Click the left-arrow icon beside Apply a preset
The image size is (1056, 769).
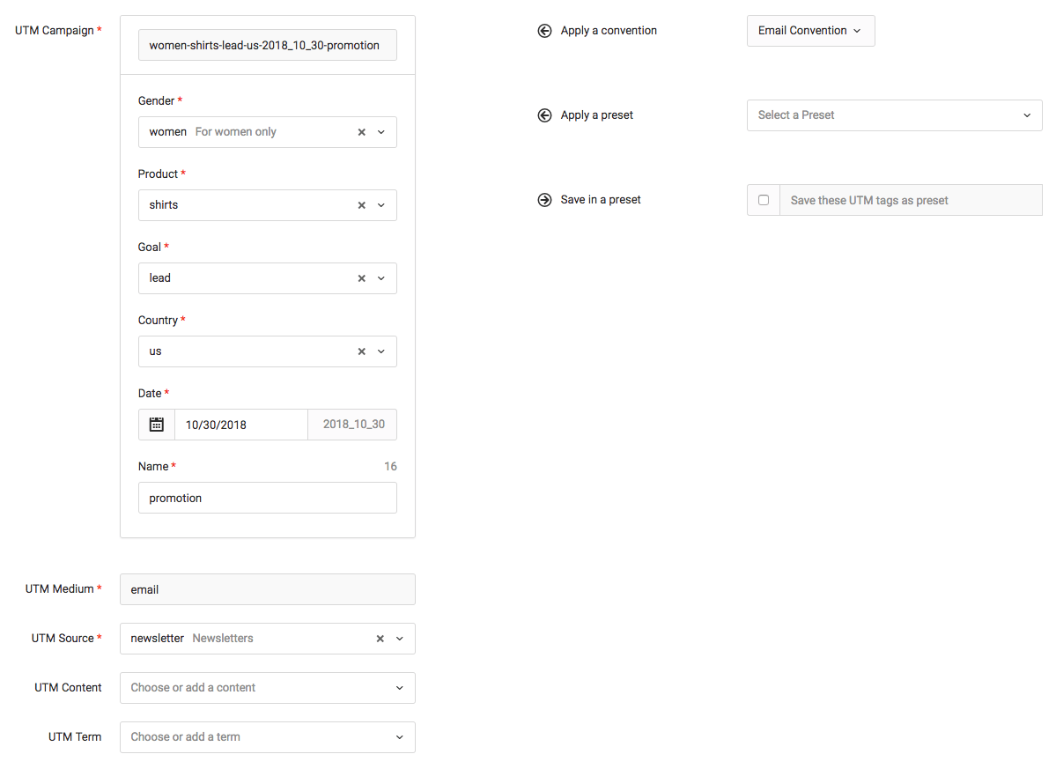click(x=544, y=115)
